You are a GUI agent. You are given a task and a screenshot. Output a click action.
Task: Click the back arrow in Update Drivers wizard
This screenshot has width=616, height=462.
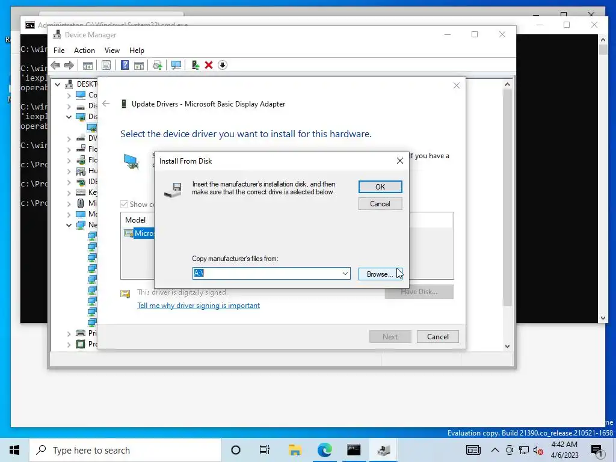(x=106, y=103)
